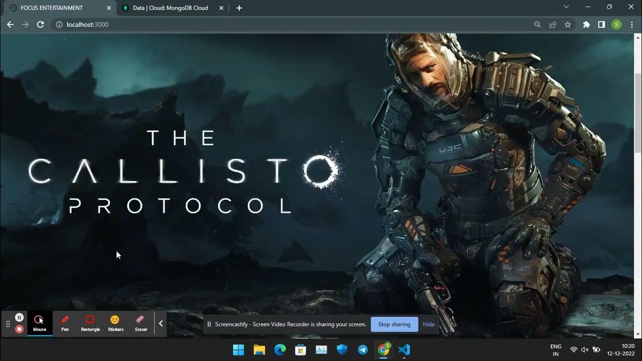Open the Chrome extensions menu
642x361 pixels.
coord(586,25)
